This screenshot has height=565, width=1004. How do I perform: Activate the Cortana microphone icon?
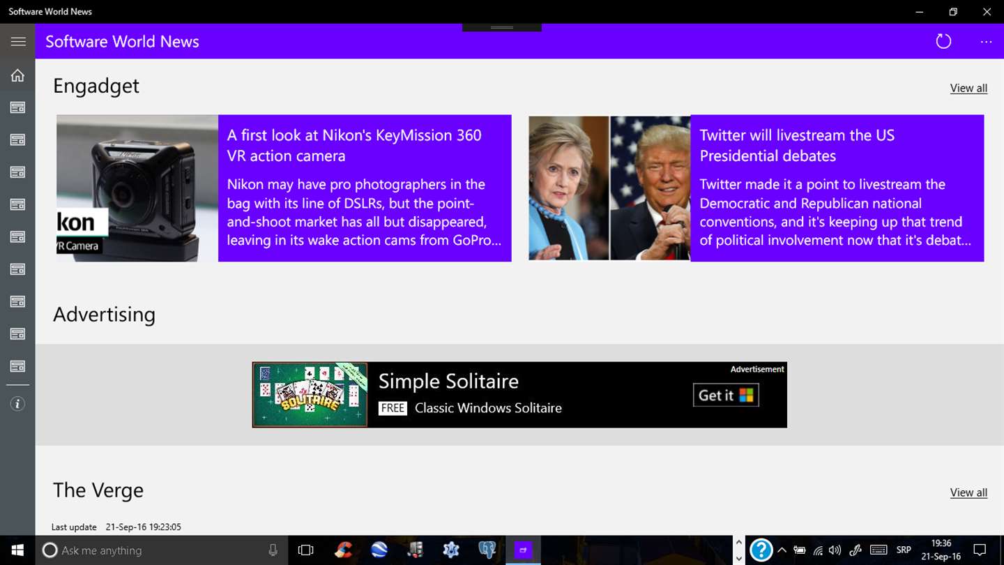pos(273,550)
